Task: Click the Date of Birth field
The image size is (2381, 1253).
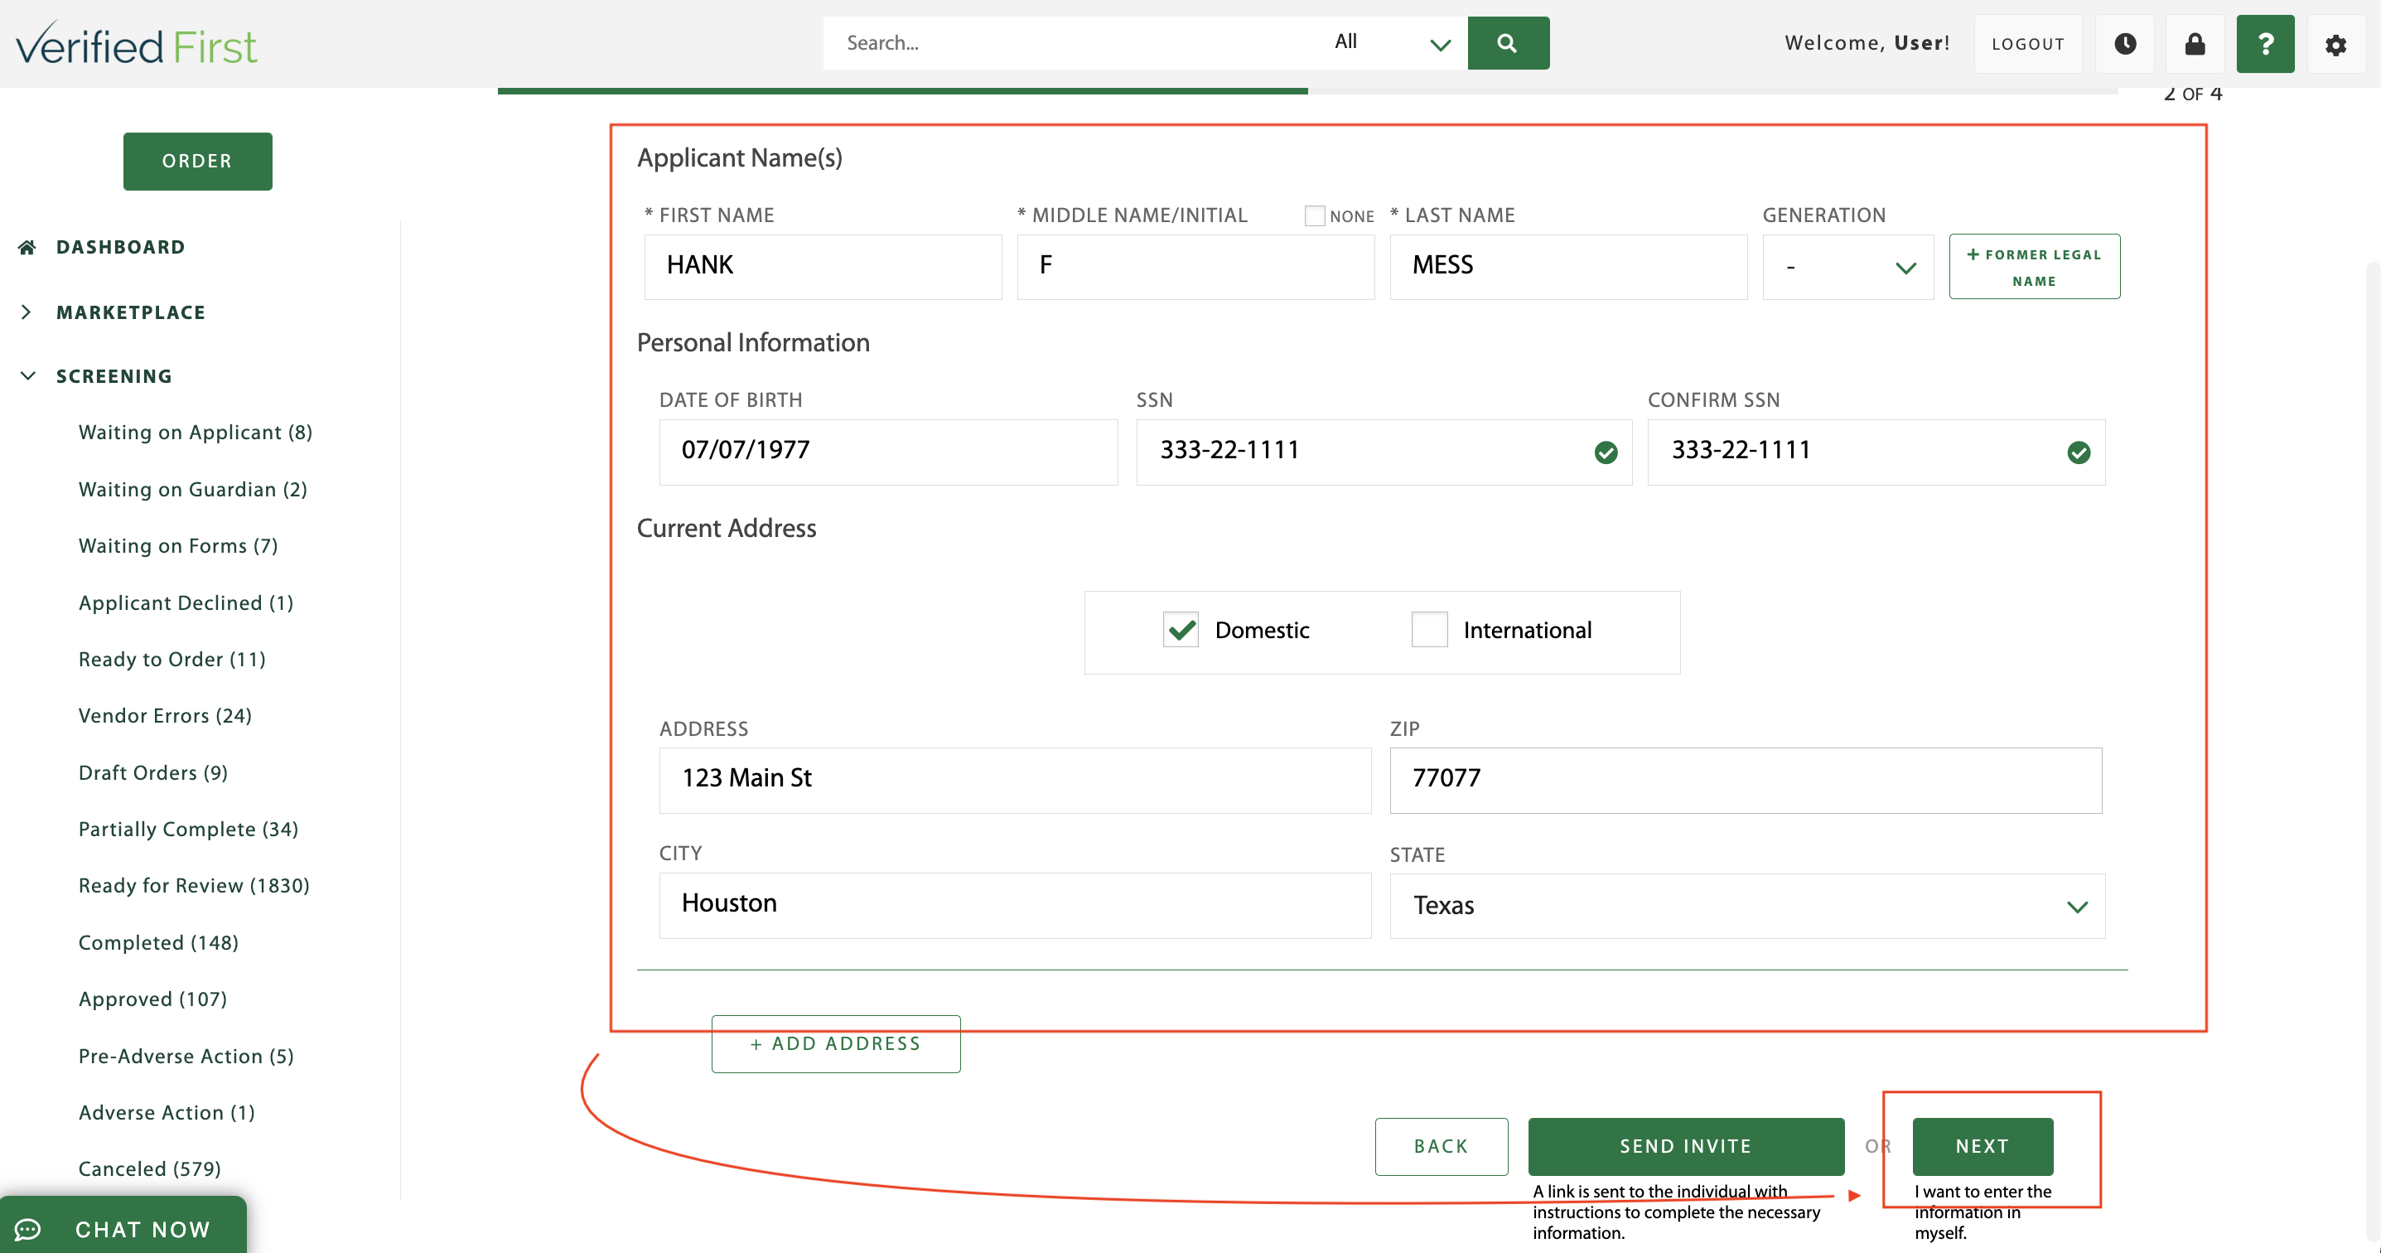Action: [x=887, y=452]
